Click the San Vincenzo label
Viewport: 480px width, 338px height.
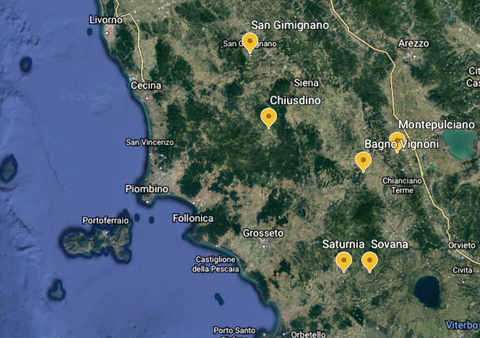pyautogui.click(x=150, y=142)
